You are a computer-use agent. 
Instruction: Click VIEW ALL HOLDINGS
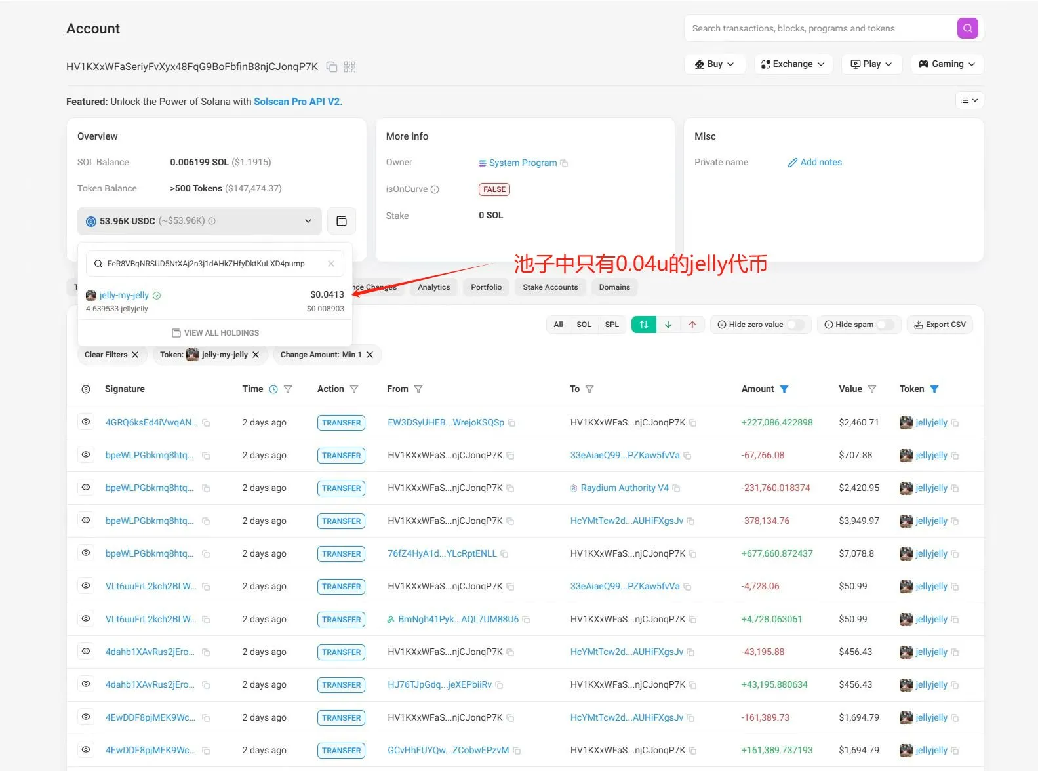(x=215, y=333)
